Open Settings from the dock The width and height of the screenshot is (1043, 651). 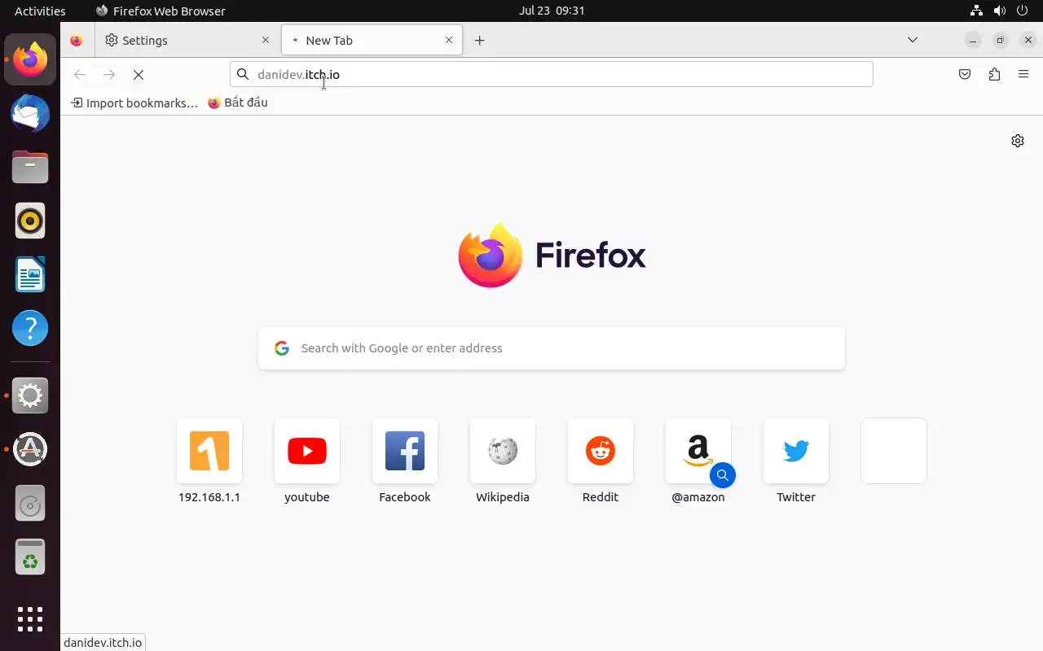tap(30, 395)
